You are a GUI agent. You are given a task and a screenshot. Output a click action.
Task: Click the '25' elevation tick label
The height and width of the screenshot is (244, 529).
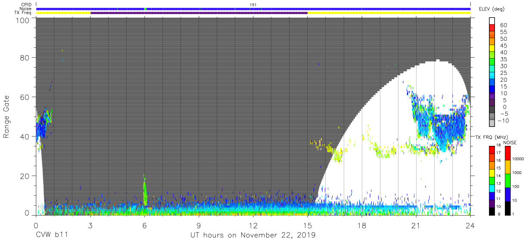coord(503,73)
